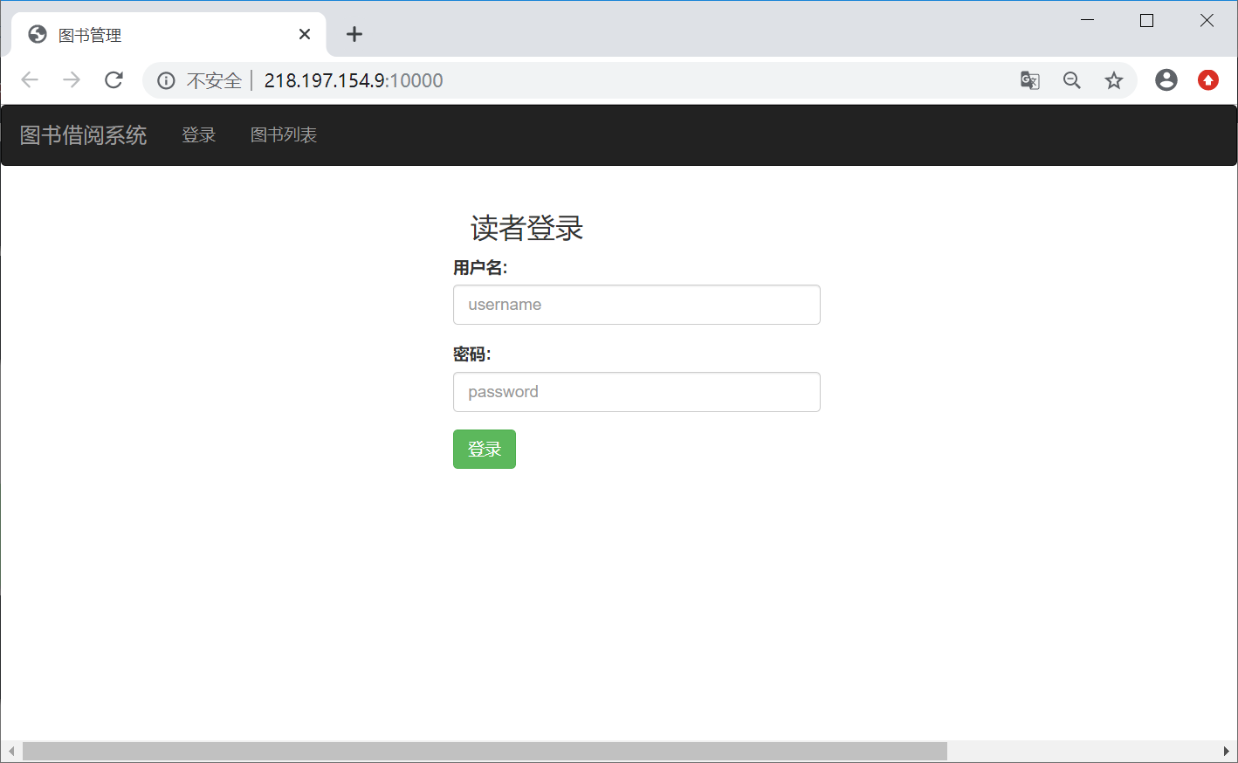Click the scrollbar left arrow
The width and height of the screenshot is (1238, 763).
pos(10,751)
